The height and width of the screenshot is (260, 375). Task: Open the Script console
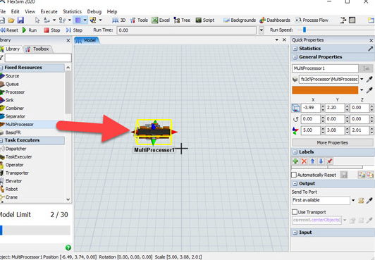pos(205,20)
